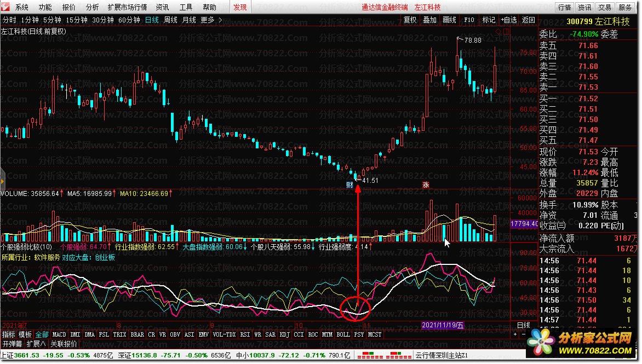This screenshot has height=364, width=642.
Task: Click the 财 marker icon on chart
Action: click(x=349, y=185)
